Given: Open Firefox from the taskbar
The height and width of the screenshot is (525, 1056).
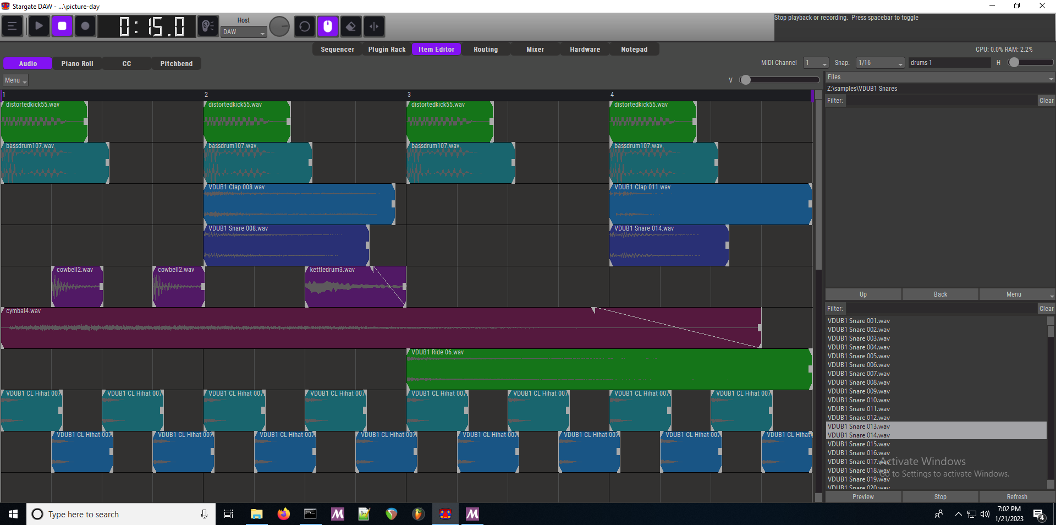Looking at the screenshot, I should click(x=283, y=514).
